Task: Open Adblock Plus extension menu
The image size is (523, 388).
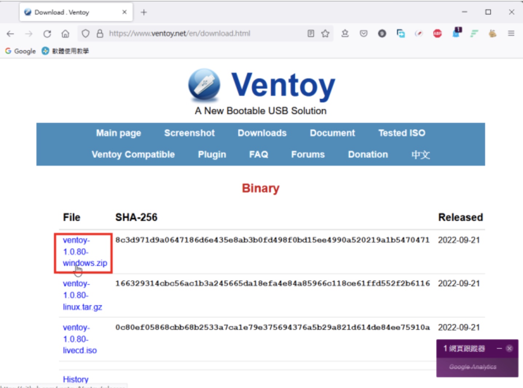Action: click(437, 33)
